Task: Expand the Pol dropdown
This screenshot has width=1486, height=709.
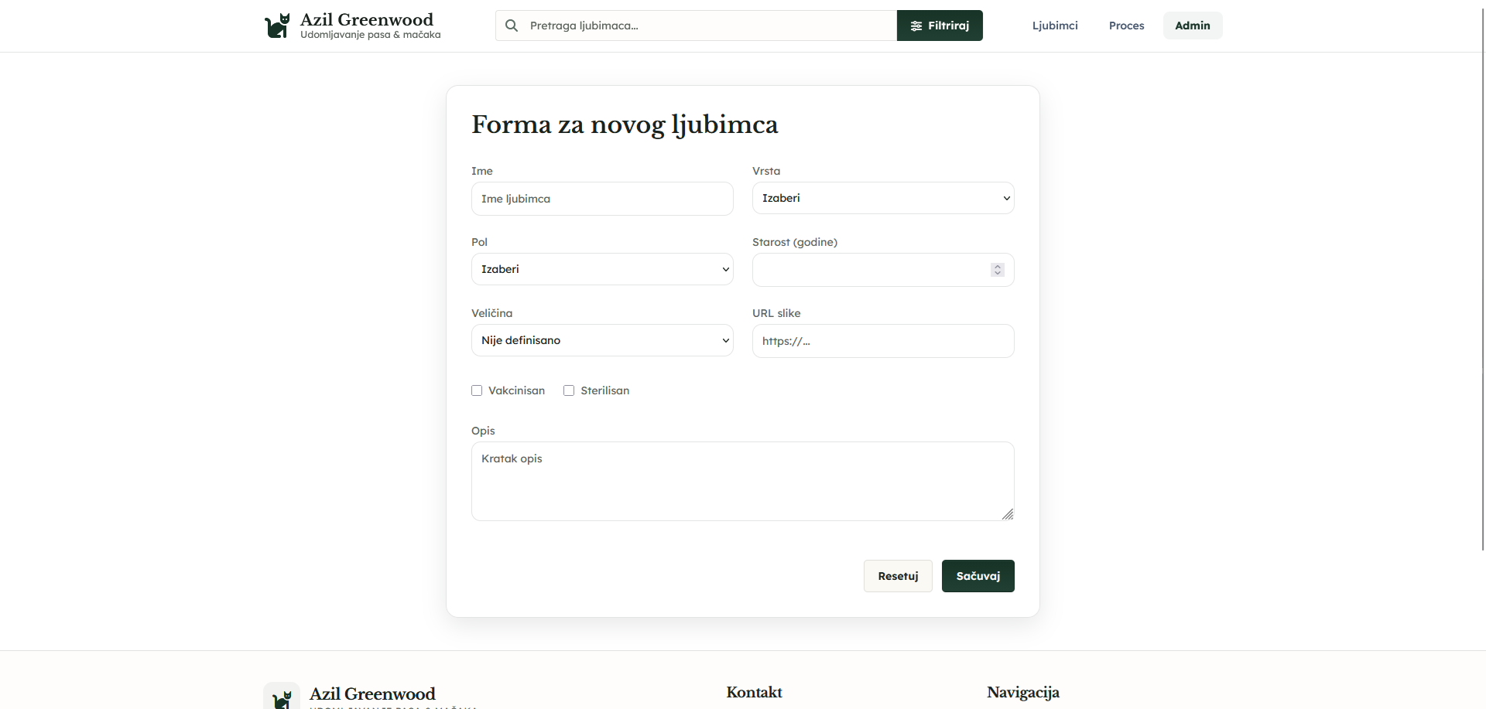Action: coord(601,269)
